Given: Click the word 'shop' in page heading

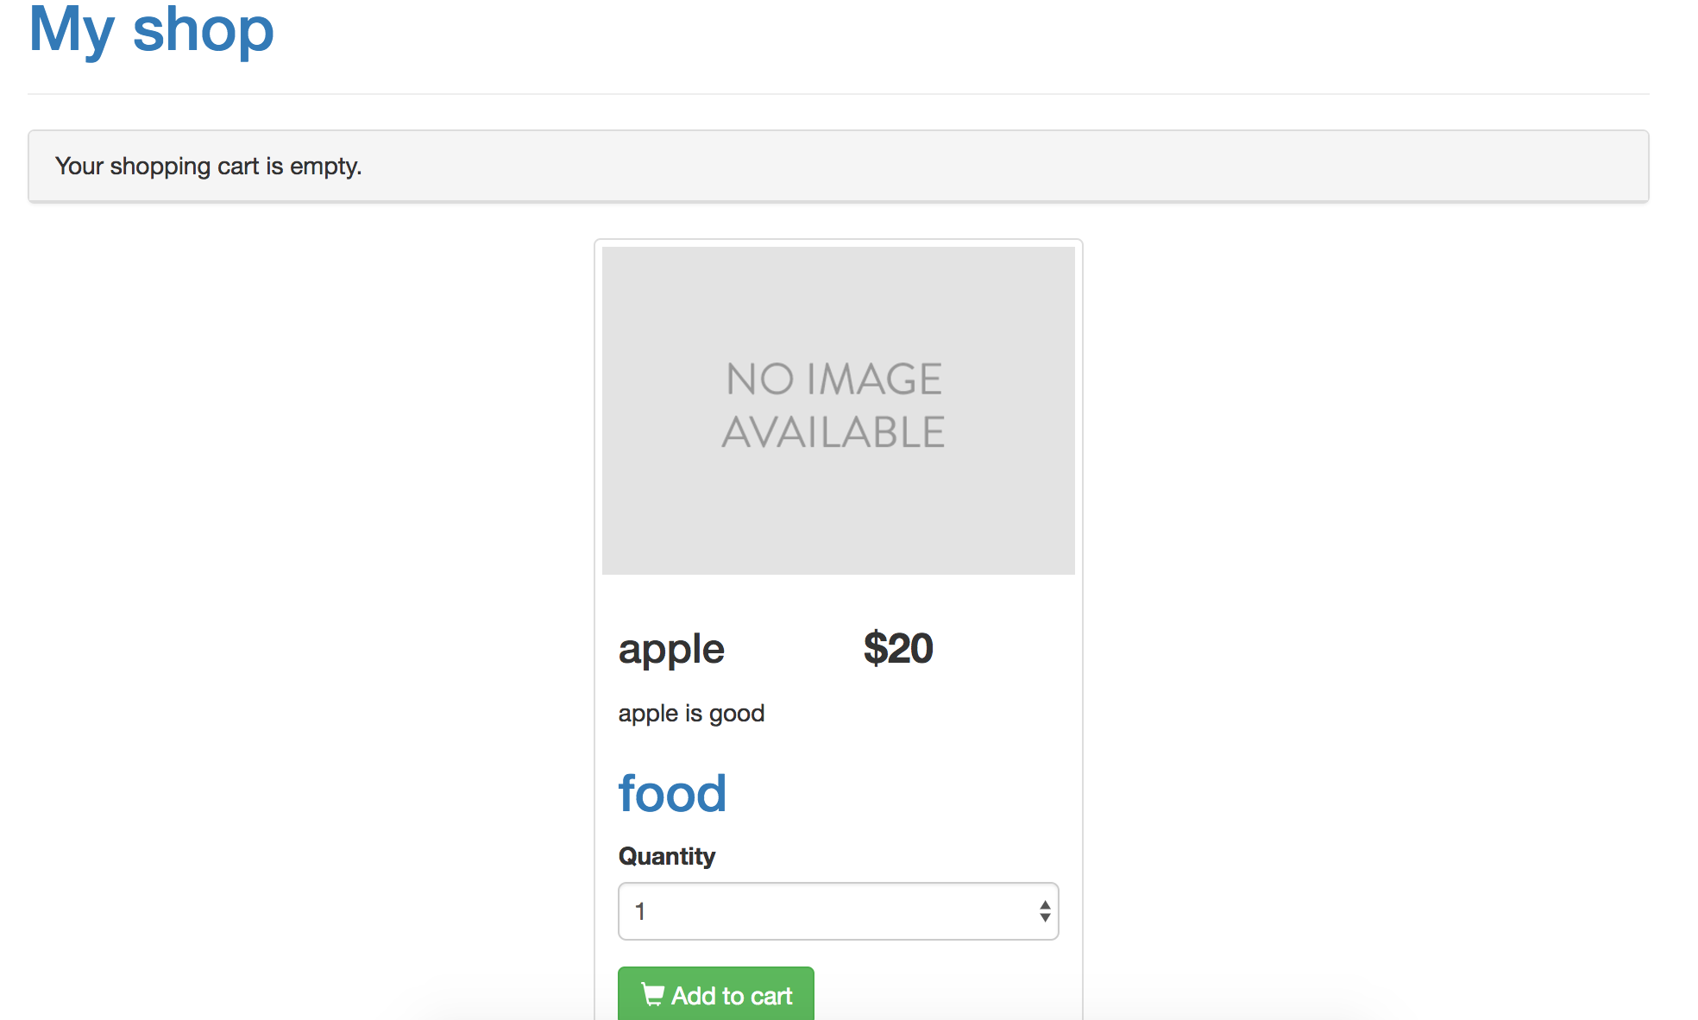Looking at the screenshot, I should click(204, 29).
